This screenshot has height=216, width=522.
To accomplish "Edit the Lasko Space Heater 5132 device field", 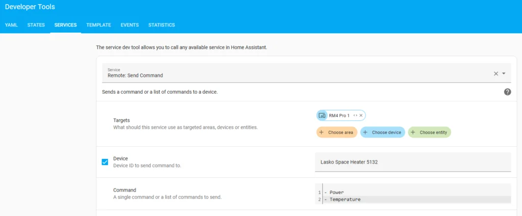I will pos(412,162).
